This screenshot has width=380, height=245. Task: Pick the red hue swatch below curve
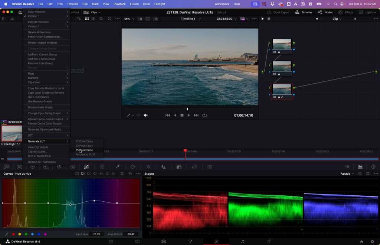[x=13, y=234]
